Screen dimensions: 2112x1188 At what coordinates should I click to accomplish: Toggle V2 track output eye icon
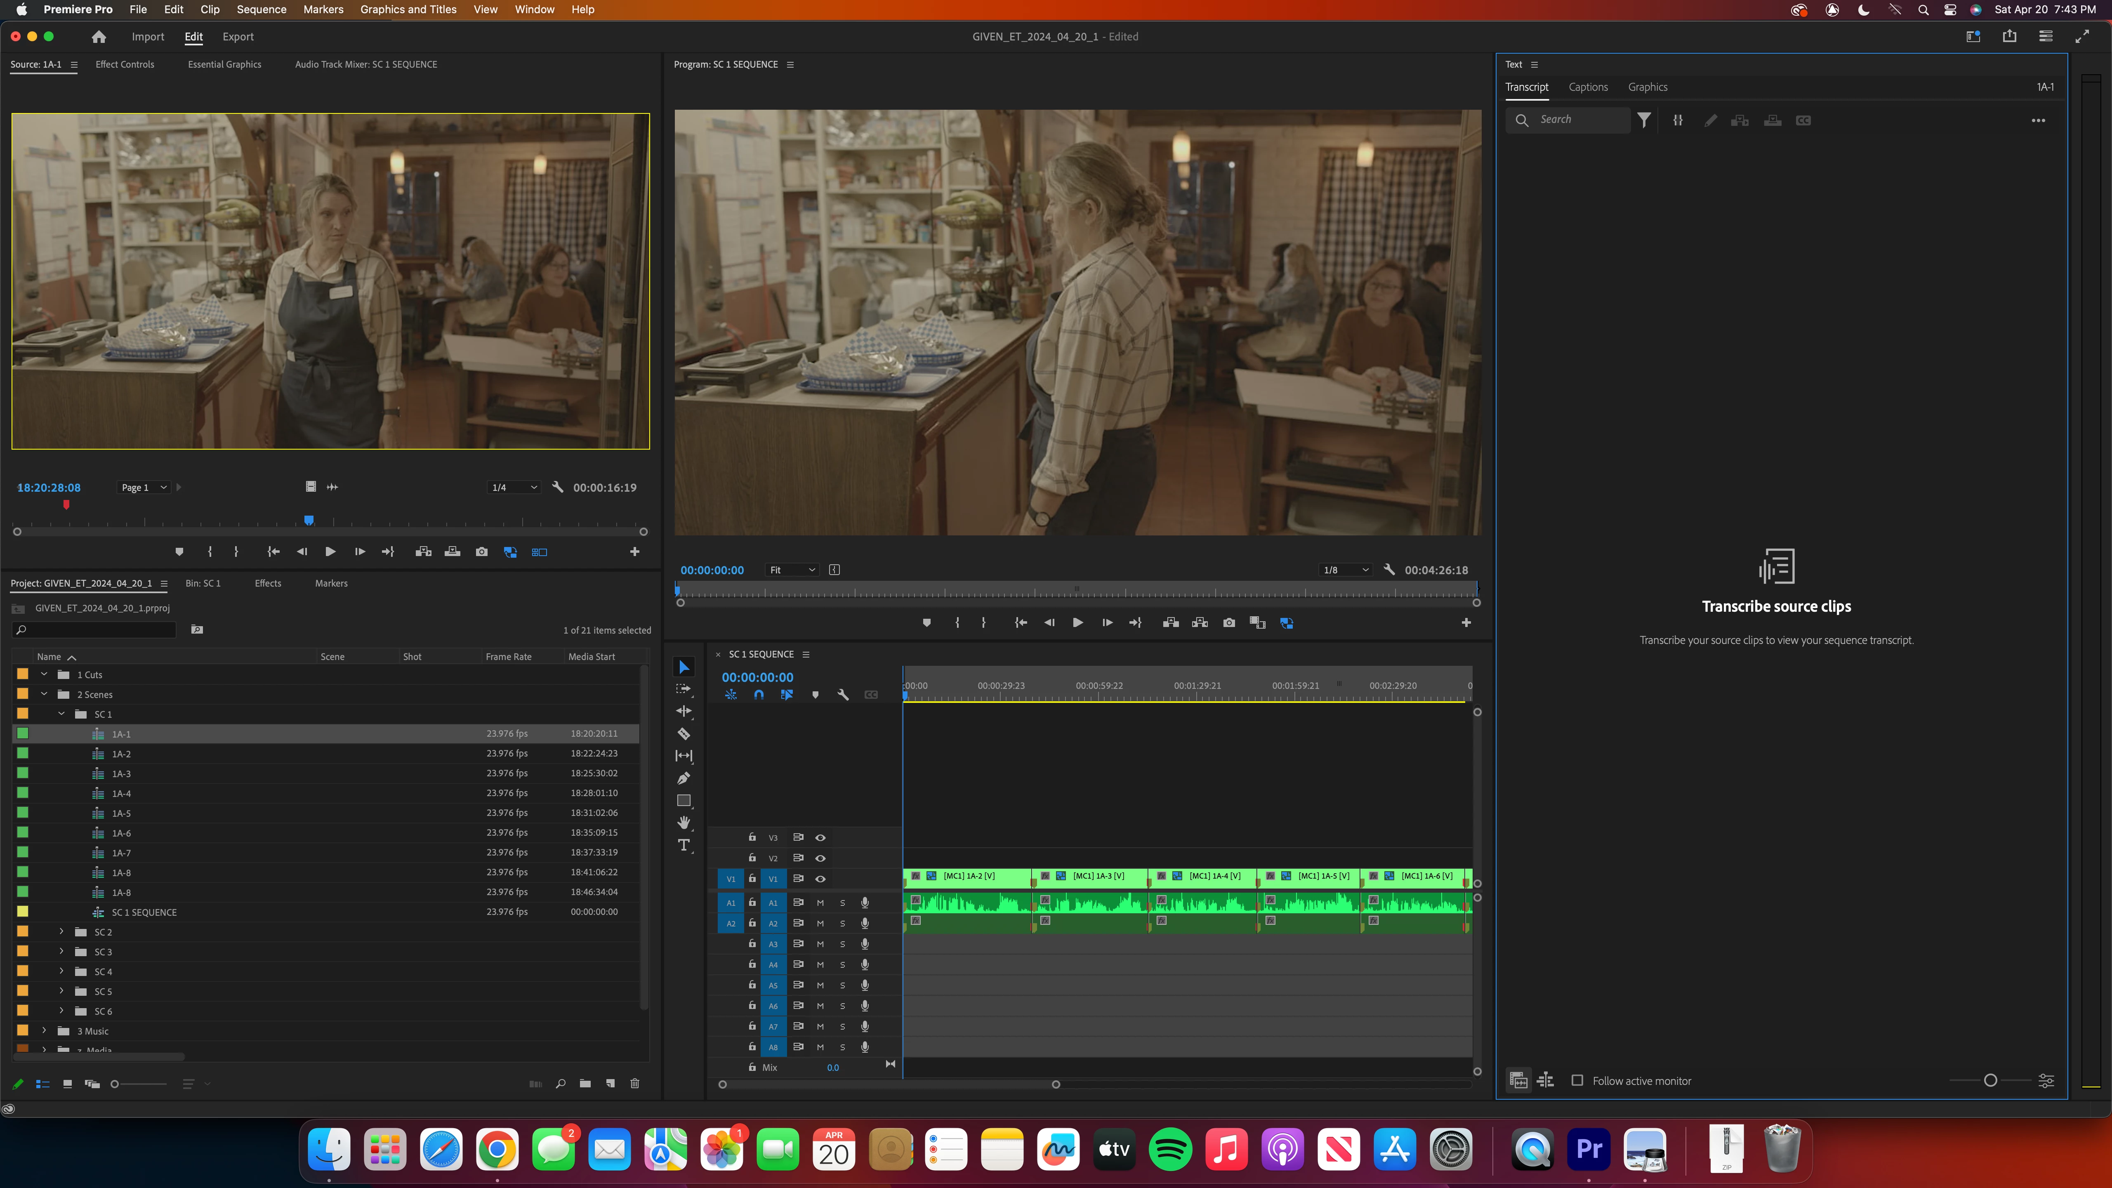[x=820, y=858]
